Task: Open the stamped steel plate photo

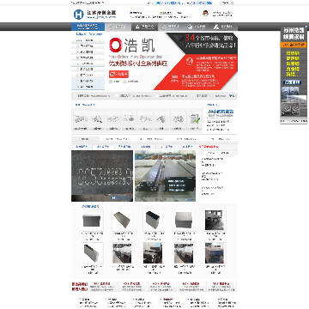Action: tap(102, 176)
